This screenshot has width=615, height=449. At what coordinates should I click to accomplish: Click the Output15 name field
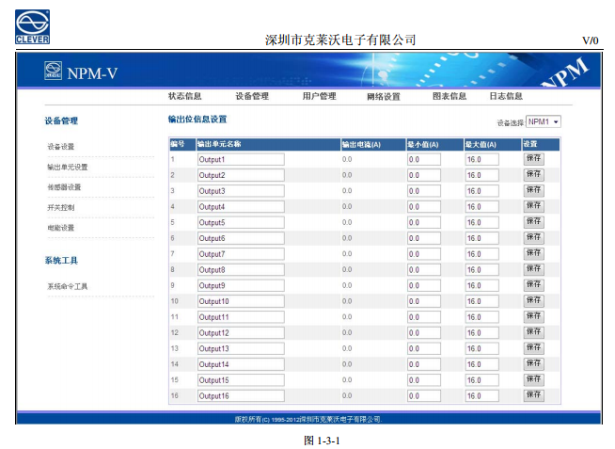[x=241, y=380]
